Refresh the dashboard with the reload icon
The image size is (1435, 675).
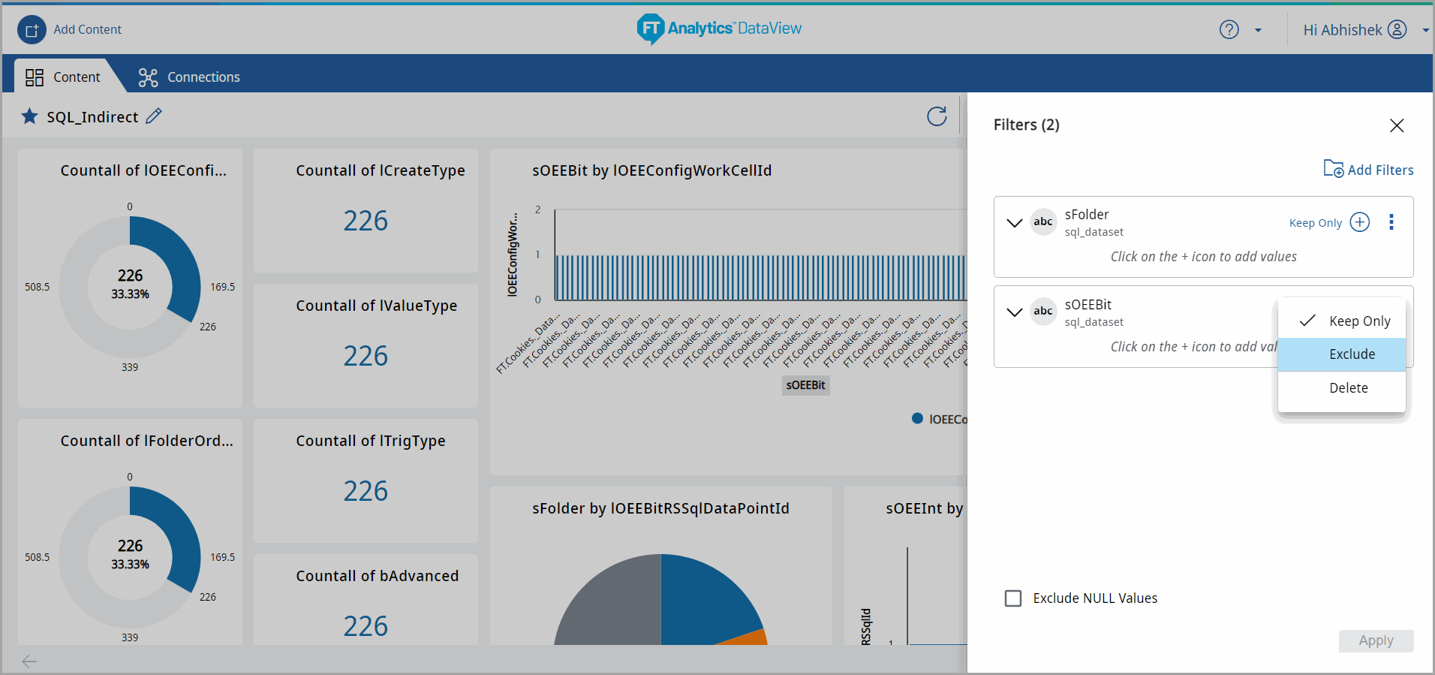[936, 116]
